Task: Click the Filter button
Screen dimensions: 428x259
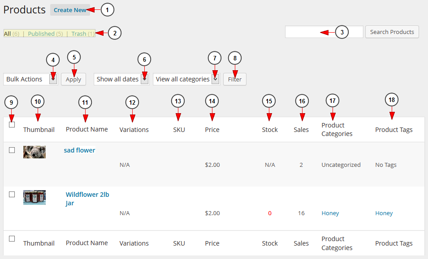Action: tap(235, 79)
